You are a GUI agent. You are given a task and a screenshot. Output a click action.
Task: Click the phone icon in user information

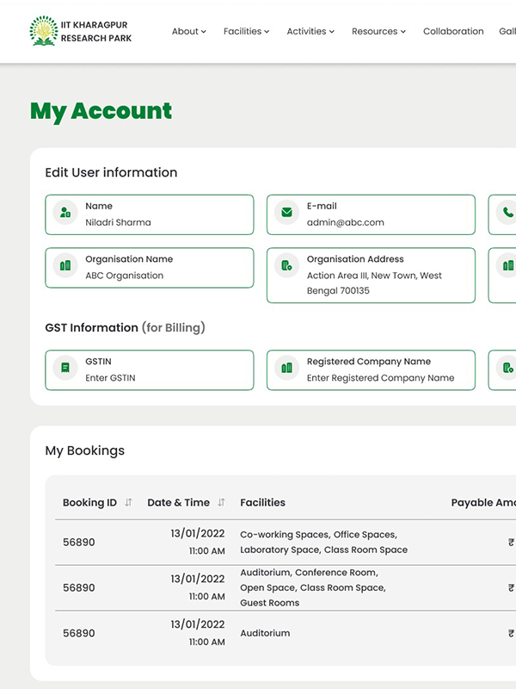[x=507, y=212]
